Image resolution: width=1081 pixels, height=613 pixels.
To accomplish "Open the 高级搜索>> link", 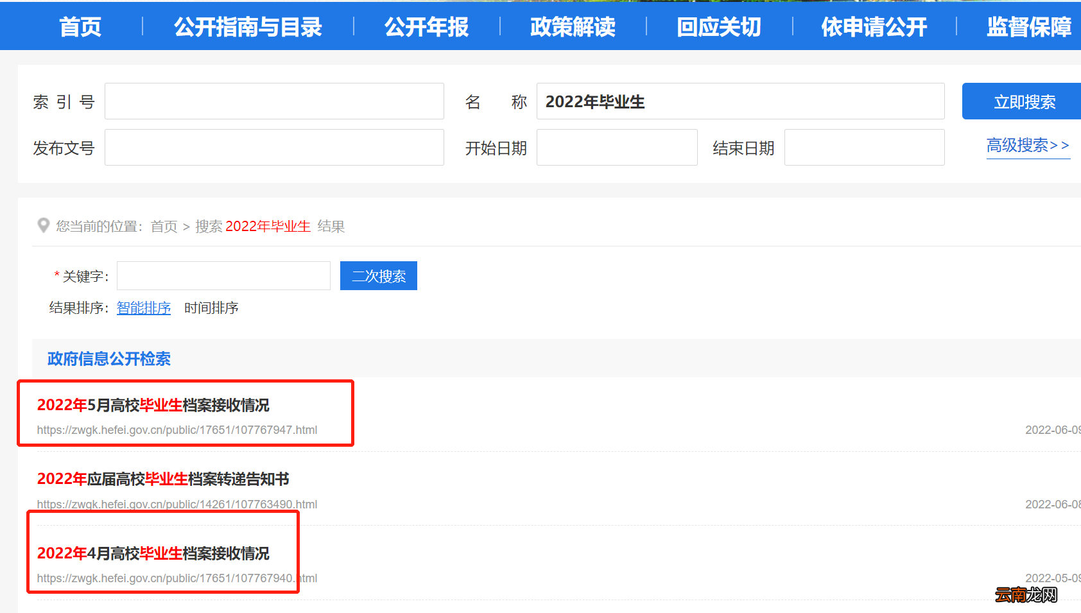I will click(x=1028, y=146).
